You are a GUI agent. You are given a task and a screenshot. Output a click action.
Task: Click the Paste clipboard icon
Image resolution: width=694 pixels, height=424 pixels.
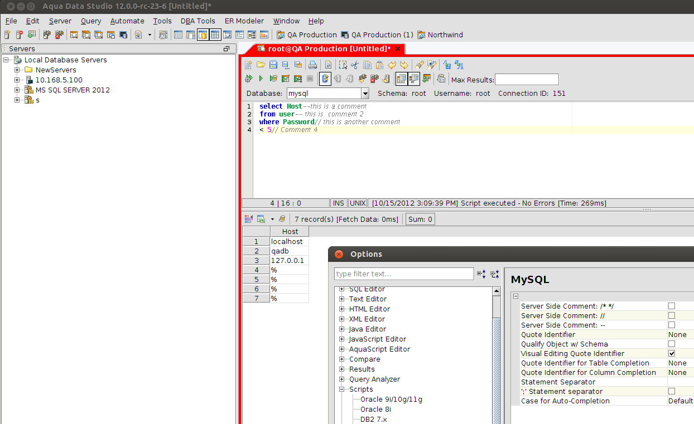point(380,65)
